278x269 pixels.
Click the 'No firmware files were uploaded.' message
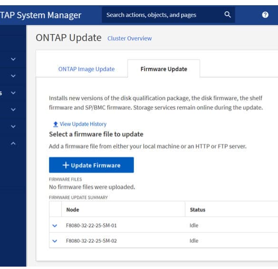pos(92,187)
